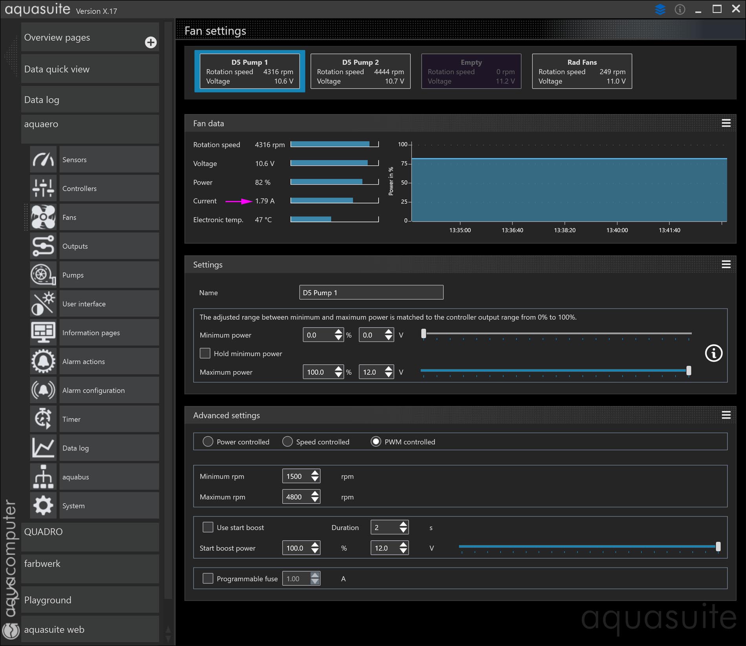Image resolution: width=746 pixels, height=646 pixels.
Task: Click the Controllers sliders icon
Action: pos(43,188)
